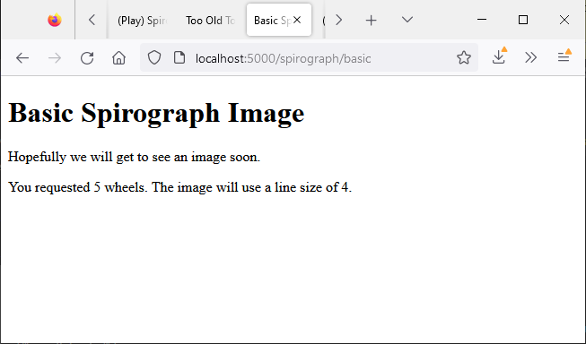Show more tools overflow chevrons
The image size is (586, 344).
coord(530,58)
